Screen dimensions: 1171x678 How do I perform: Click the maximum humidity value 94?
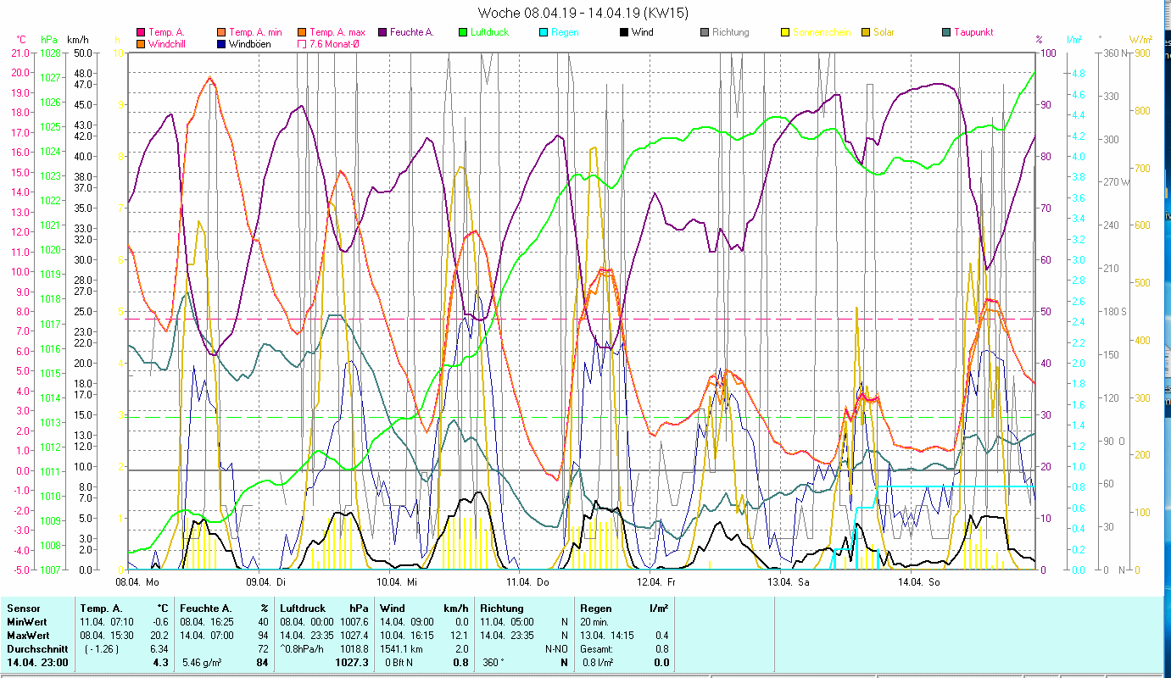click(x=263, y=636)
